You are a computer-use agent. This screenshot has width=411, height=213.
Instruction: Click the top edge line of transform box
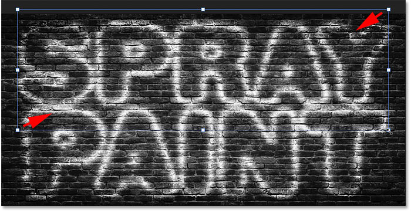point(110,9)
